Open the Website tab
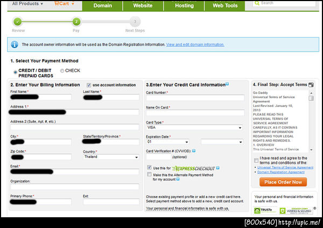This screenshot has width=323, height=228. pos(143,5)
